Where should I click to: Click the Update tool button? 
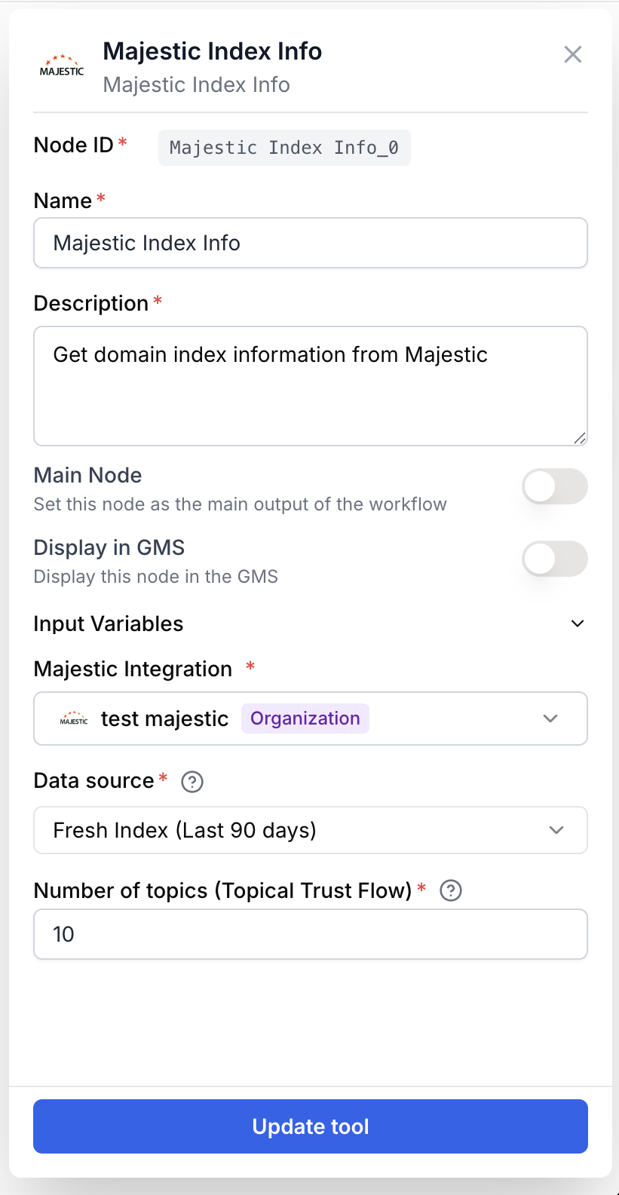pyautogui.click(x=311, y=1126)
